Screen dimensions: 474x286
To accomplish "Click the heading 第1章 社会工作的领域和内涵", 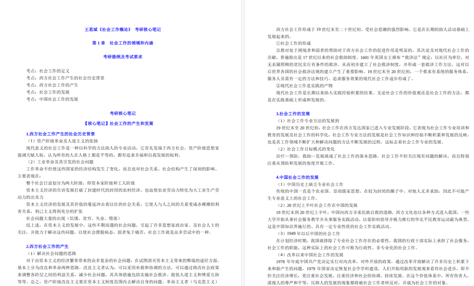I will (x=122, y=43).
